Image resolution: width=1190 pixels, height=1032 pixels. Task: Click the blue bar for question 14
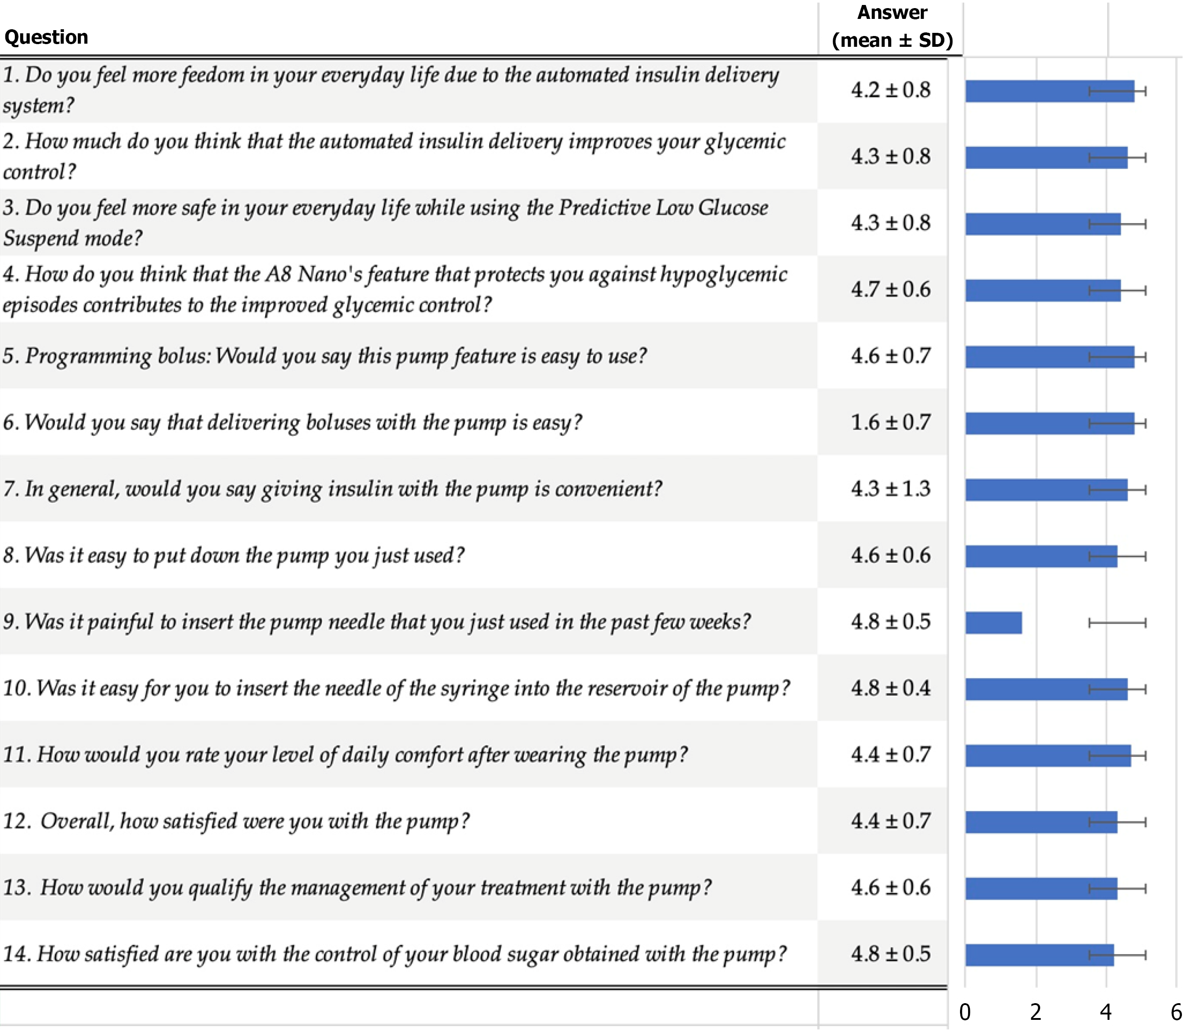(1040, 955)
